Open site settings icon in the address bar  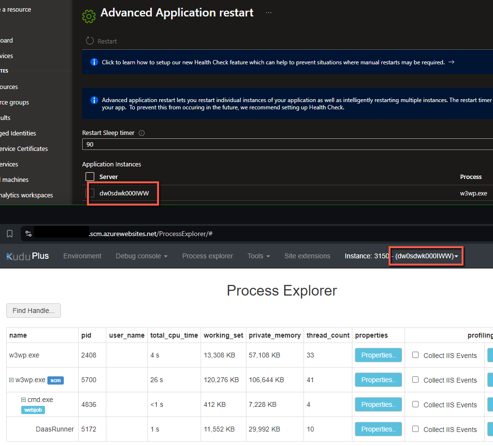click(29, 234)
